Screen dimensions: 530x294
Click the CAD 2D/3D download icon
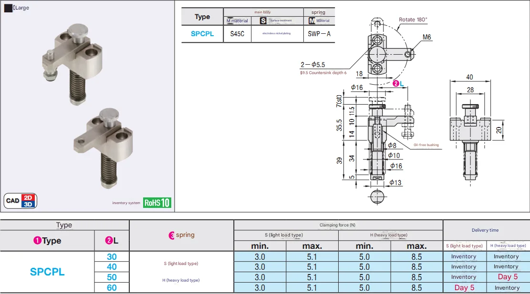tap(21, 201)
